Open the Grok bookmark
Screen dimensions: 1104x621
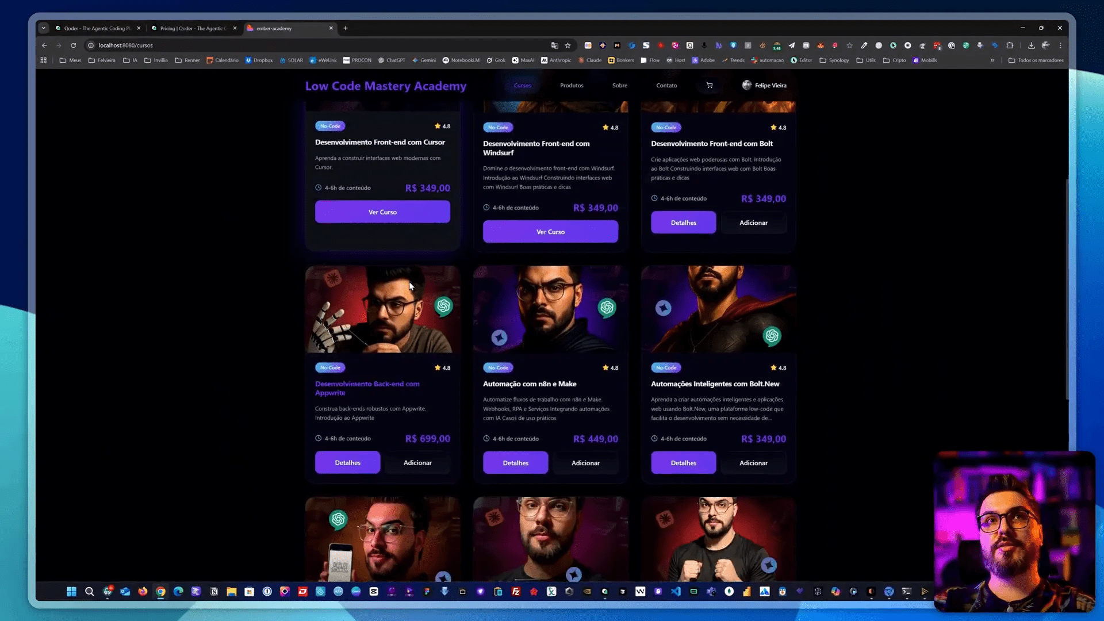tap(496, 60)
